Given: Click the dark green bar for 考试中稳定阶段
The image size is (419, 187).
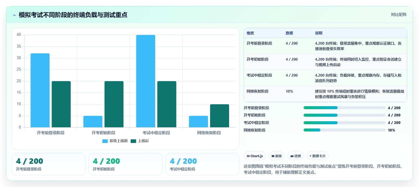Looking at the screenshot, I should (x=167, y=104).
